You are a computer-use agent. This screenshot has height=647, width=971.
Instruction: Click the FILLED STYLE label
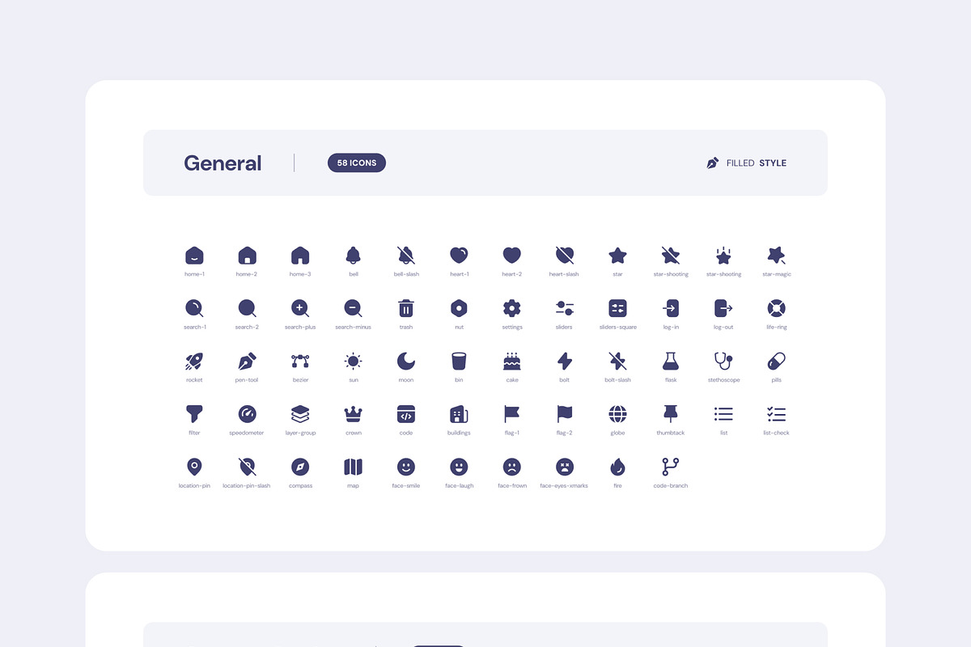[757, 163]
